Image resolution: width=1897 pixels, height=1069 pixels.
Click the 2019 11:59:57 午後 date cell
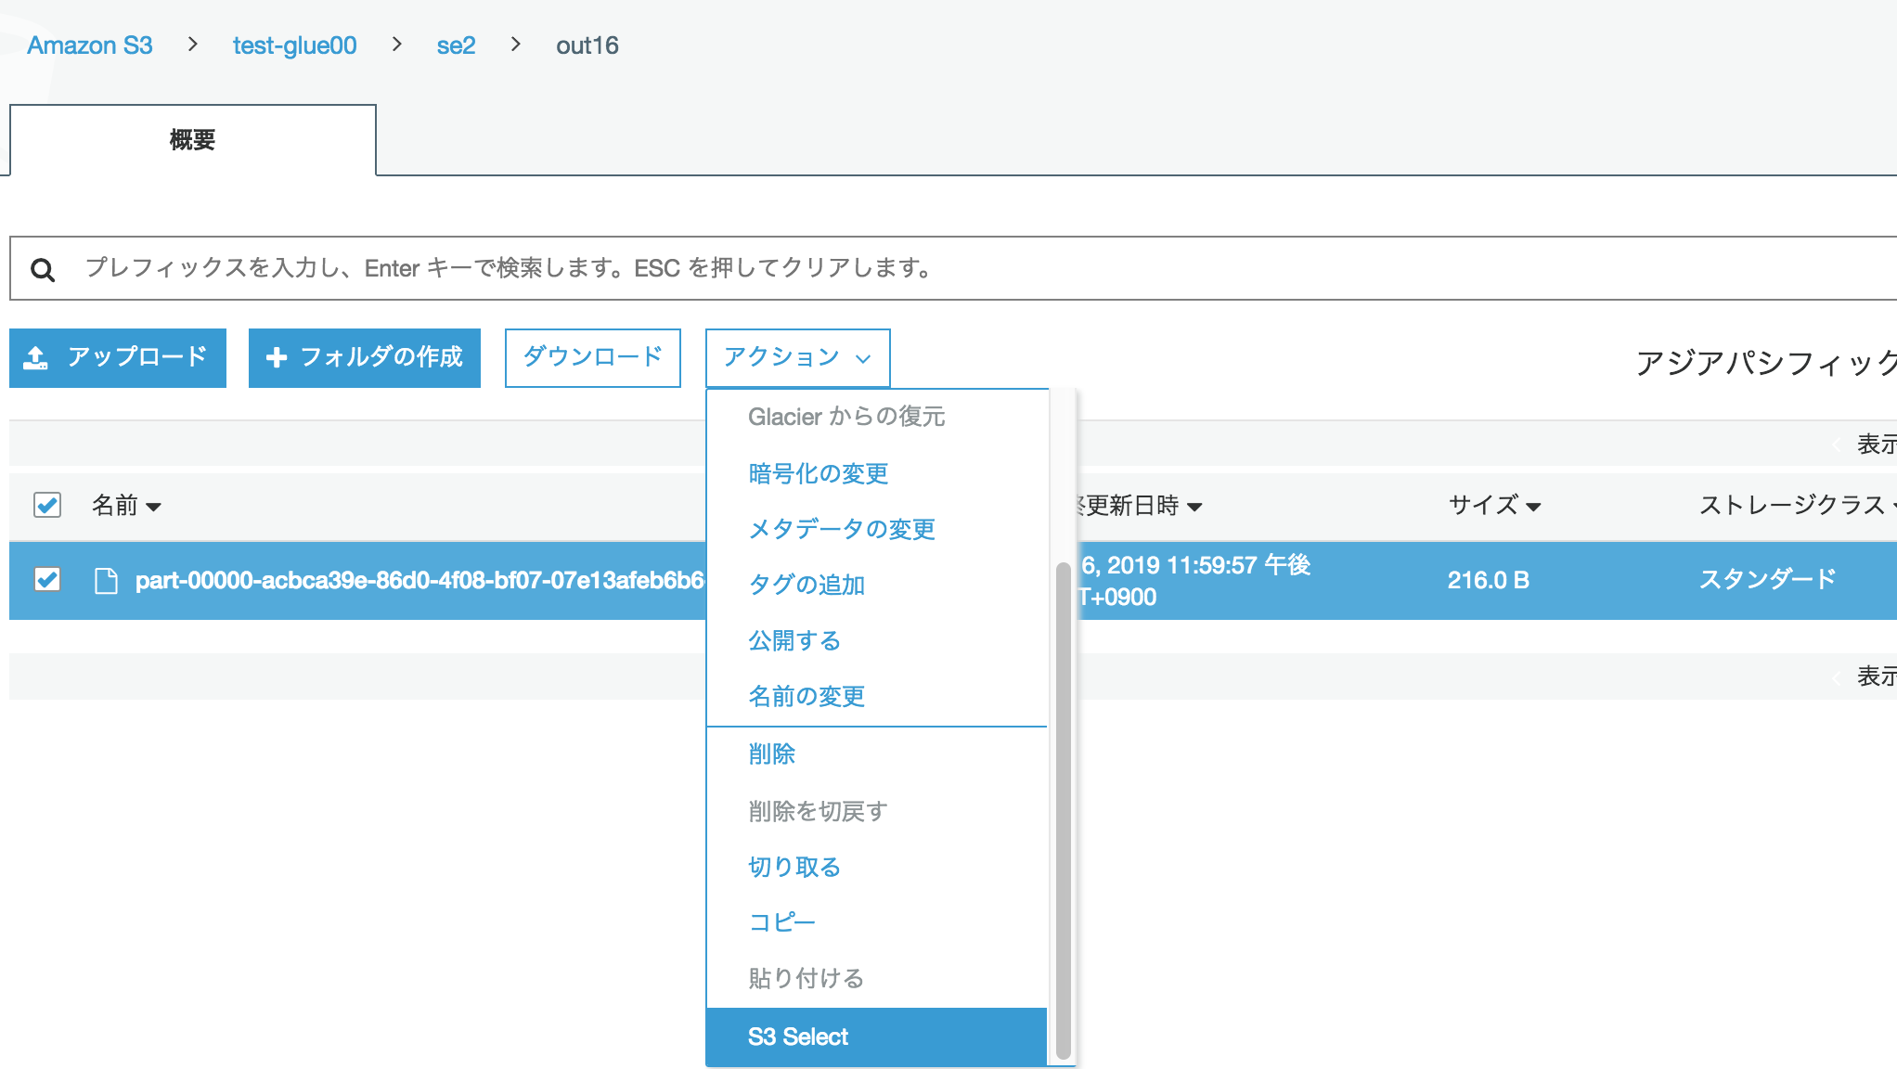[x=1196, y=580]
